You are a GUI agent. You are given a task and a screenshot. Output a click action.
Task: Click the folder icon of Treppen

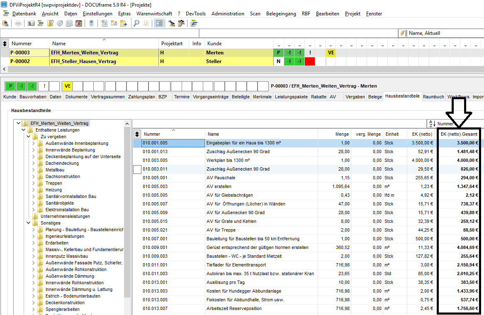coord(40,183)
